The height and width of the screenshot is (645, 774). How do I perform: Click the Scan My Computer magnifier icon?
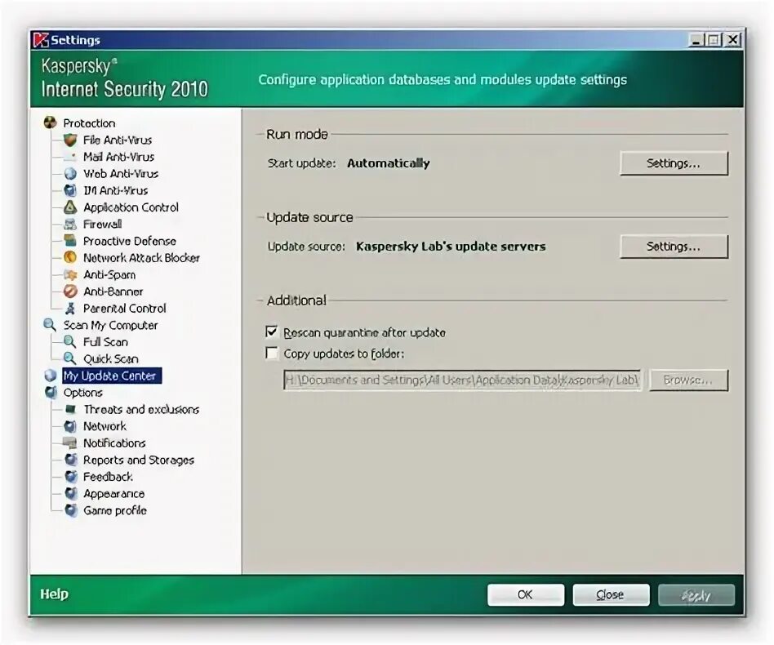50,325
